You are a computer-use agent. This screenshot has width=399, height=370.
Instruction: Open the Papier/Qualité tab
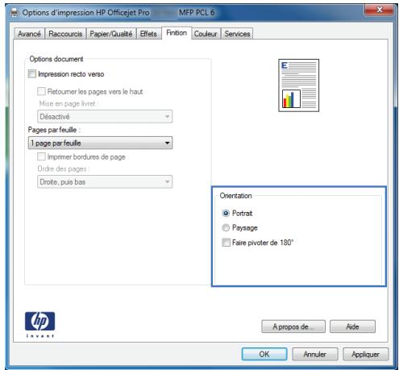pyautogui.click(x=111, y=34)
